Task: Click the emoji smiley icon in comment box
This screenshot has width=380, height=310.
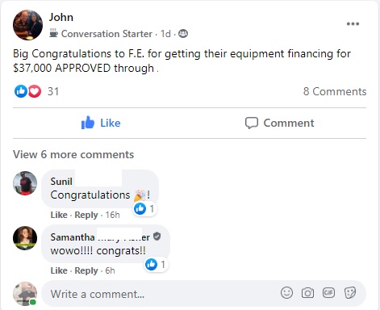Action: tap(286, 292)
